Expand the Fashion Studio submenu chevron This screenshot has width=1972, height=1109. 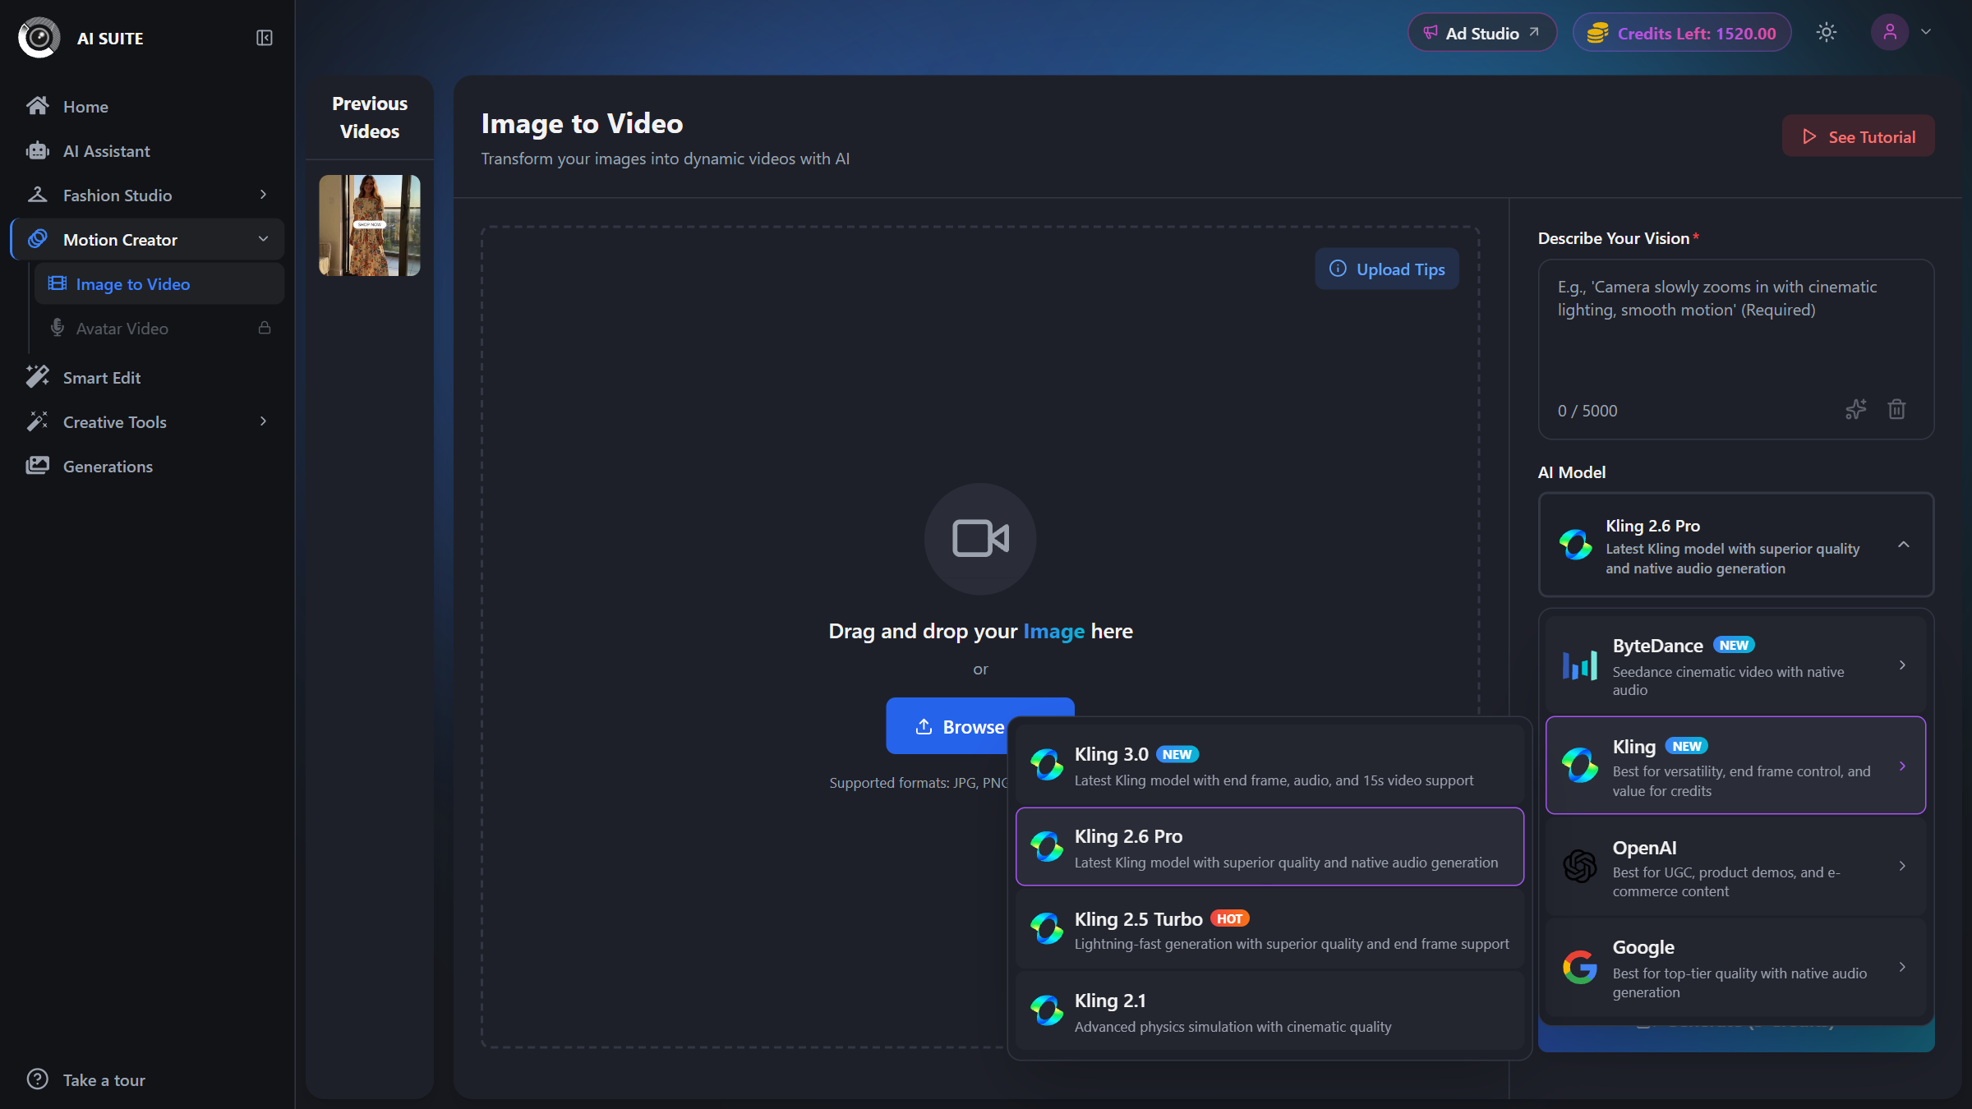pos(264,195)
